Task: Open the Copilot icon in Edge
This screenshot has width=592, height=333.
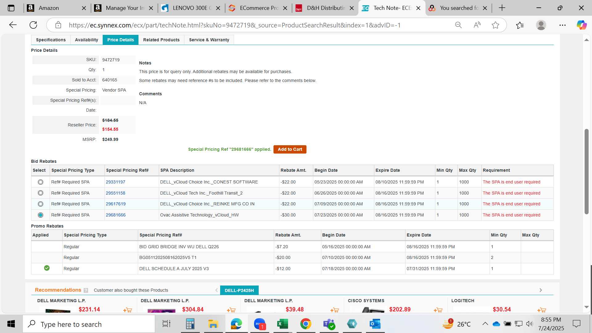Action: [582, 25]
